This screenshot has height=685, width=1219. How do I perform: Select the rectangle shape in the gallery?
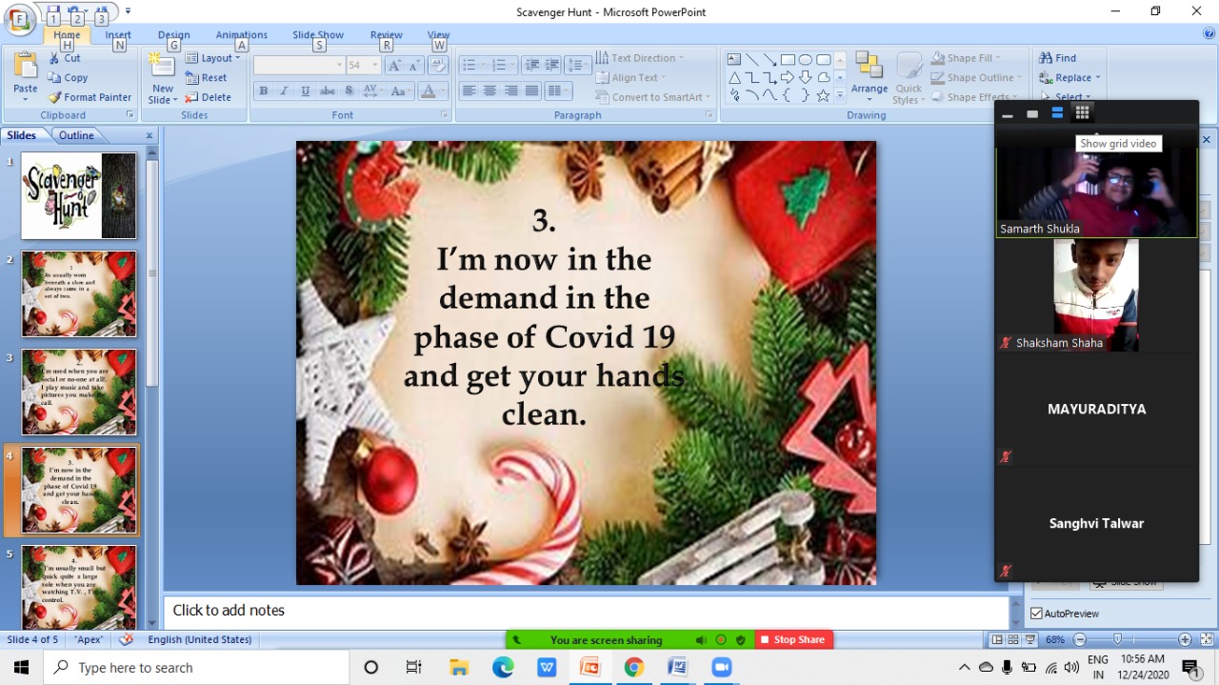pyautogui.click(x=788, y=59)
